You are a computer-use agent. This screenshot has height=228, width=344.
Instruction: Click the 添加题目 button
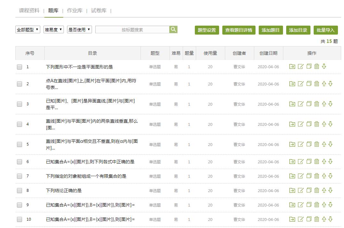pos(271,30)
